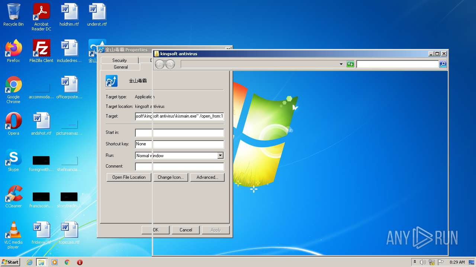Open the red Opera taskbar icon
Screen dimensions: 476x267
80,262
